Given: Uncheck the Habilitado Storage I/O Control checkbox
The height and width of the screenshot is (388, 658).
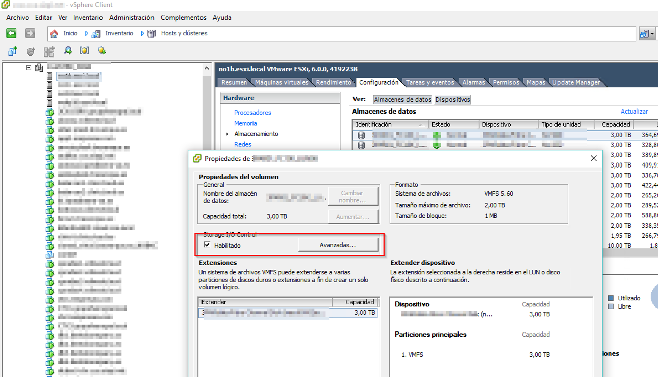Looking at the screenshot, I should coord(207,245).
